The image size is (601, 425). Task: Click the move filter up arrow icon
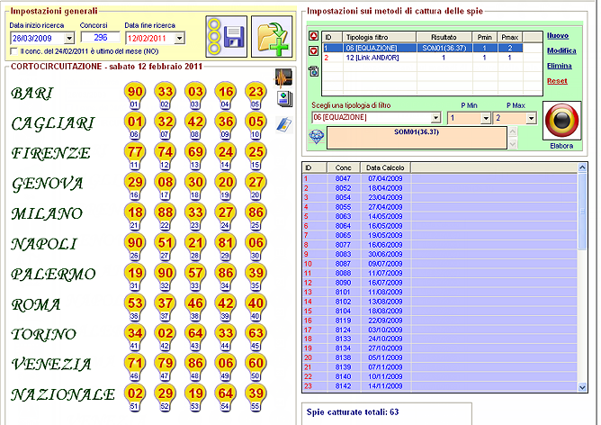pos(313,36)
